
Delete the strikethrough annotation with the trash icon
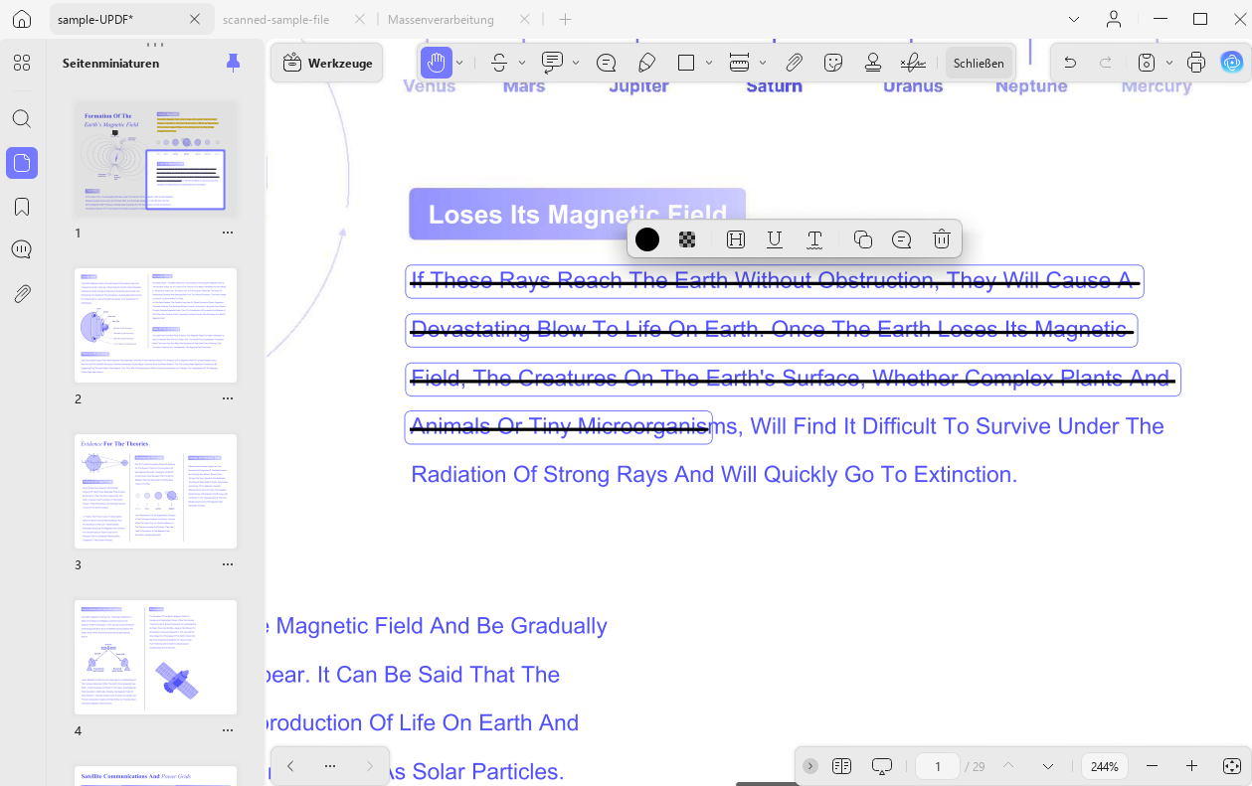[x=942, y=239]
